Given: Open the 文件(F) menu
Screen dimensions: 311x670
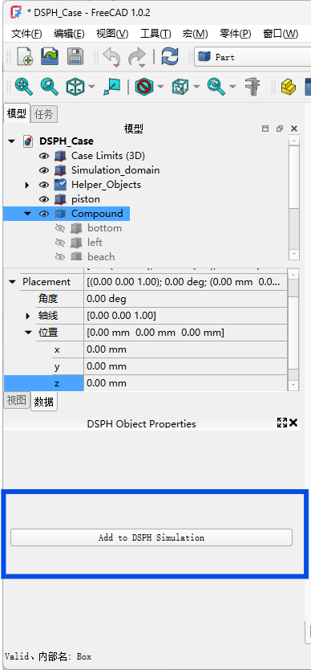Looking at the screenshot, I should coord(26,34).
